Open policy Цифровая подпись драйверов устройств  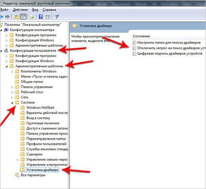(170, 54)
